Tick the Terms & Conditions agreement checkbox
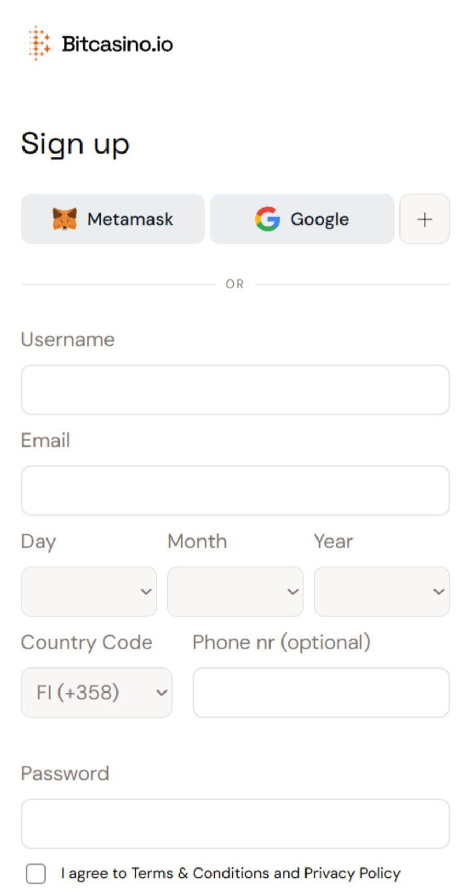Viewport: 470px width, 891px height. (x=36, y=873)
